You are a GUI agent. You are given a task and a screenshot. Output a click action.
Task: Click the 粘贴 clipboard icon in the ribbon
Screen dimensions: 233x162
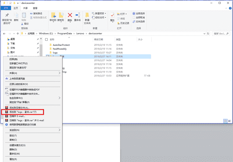pos(24,15)
